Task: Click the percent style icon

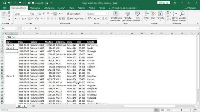Action: tap(95, 19)
